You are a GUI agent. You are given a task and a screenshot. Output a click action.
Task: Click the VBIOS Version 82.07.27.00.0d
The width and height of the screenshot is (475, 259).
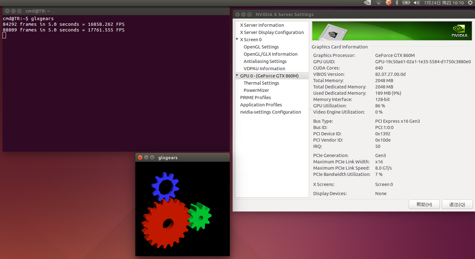coord(390,74)
